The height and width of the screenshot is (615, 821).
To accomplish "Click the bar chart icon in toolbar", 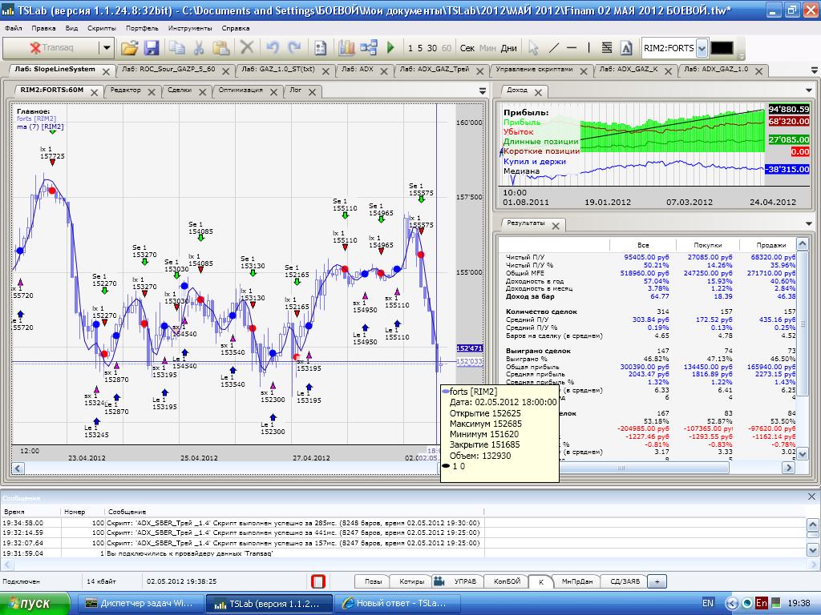I will [346, 48].
